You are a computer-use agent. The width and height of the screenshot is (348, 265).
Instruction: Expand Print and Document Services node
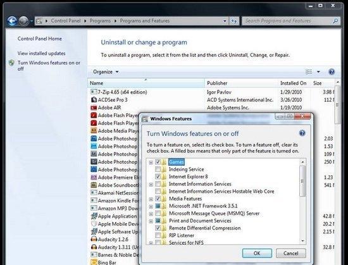151,221
